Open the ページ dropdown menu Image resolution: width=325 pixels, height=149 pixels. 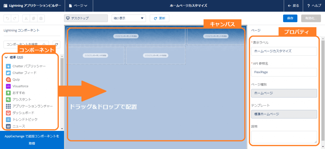[79, 6]
